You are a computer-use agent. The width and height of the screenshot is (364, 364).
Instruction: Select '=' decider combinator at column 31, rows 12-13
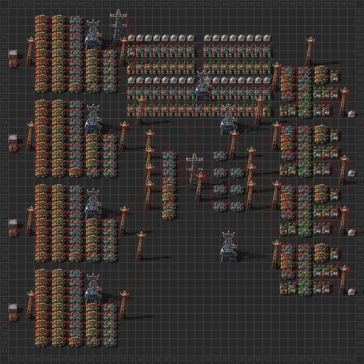click(267, 110)
